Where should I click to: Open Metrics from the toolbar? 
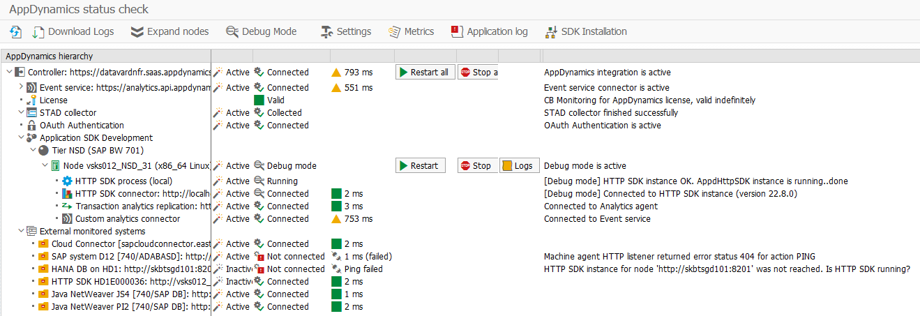411,31
